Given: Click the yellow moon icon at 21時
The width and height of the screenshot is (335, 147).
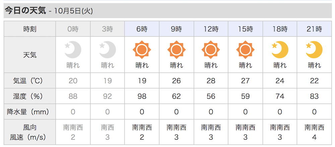Looking at the screenshot, I should tap(314, 50).
